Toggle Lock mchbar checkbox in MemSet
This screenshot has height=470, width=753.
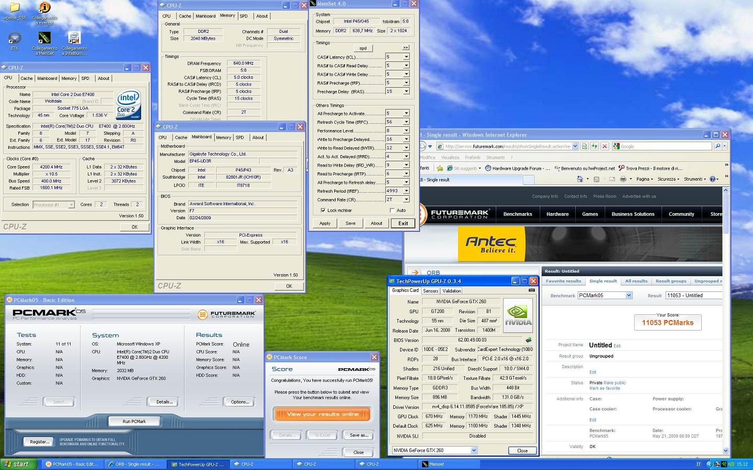coord(323,210)
